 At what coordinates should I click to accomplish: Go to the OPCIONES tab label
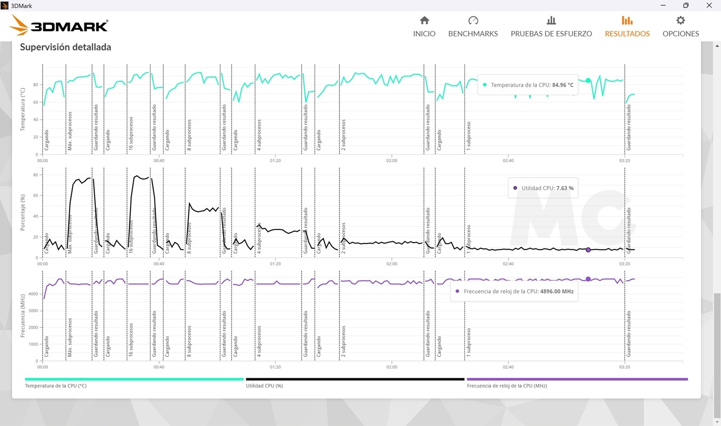(680, 34)
